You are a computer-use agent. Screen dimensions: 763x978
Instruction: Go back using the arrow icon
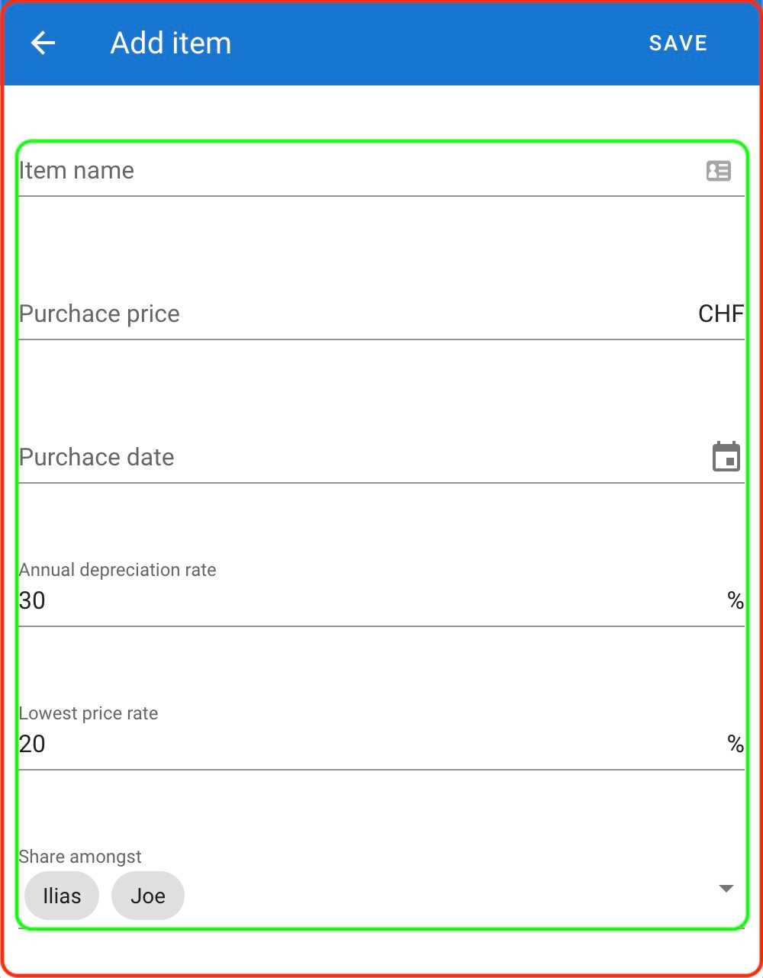[43, 43]
